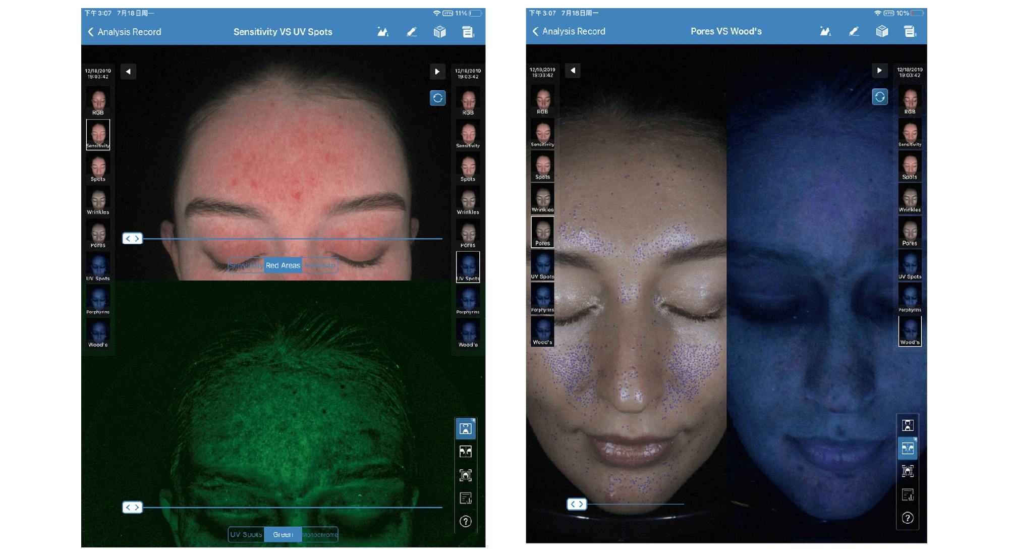
Task: Switch to Monochrome tab beside Green
Action: (320, 534)
